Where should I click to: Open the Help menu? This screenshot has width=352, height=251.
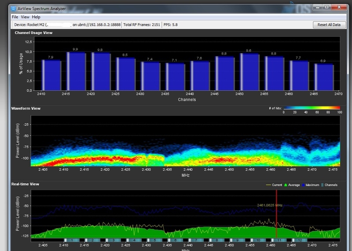36,17
